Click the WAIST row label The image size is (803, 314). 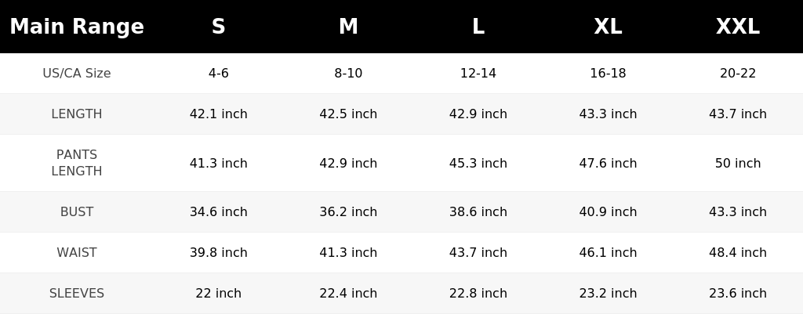[x=77, y=253]
